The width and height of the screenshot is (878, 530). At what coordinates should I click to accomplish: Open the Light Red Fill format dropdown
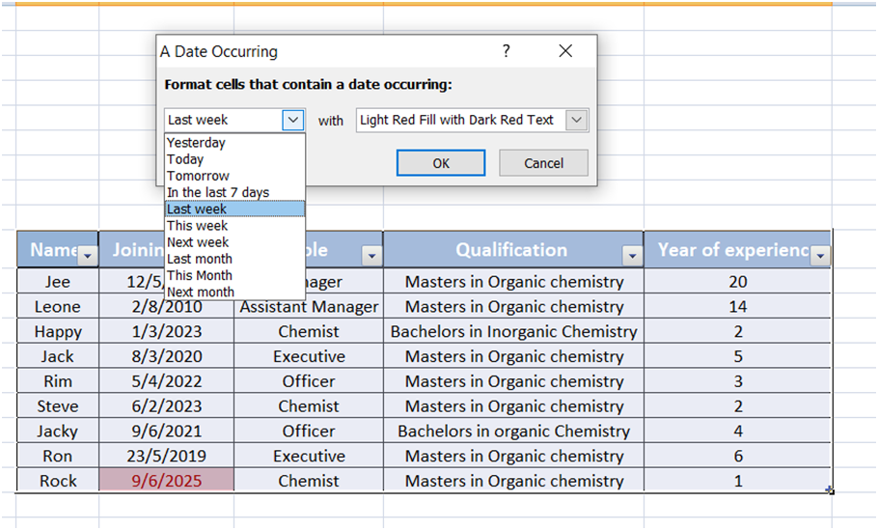[577, 120]
